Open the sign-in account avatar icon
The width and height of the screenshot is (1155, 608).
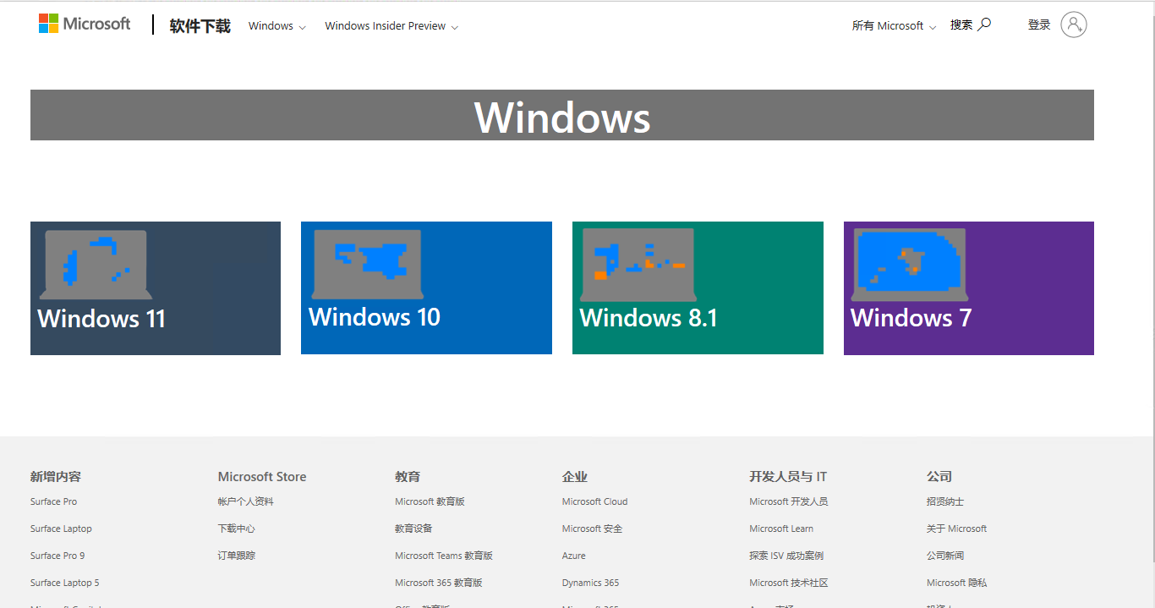click(1074, 25)
